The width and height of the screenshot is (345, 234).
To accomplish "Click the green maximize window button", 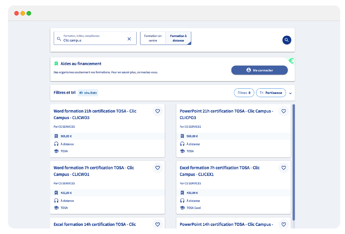I will 29,13.
